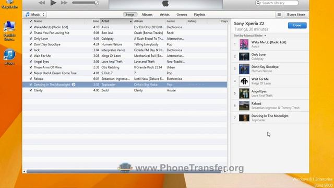Uncheck the Jack song checkbox

31,50
